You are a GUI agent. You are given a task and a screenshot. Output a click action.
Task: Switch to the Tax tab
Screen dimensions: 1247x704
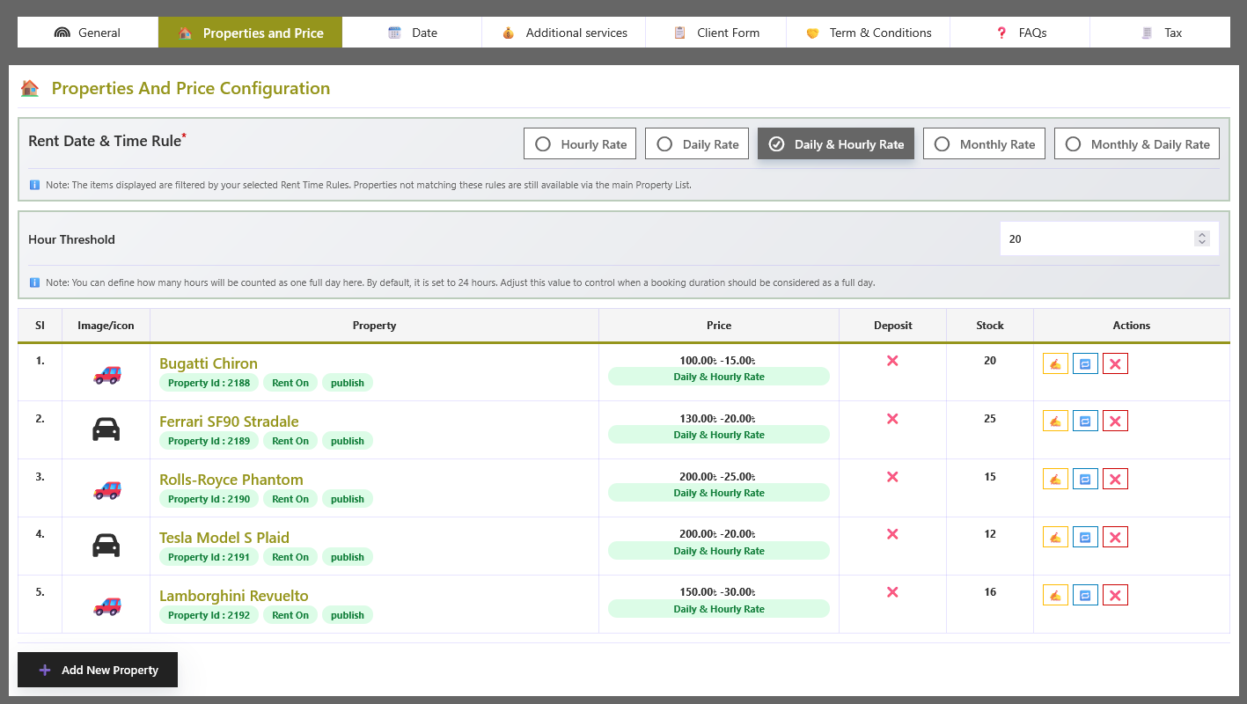(1160, 33)
